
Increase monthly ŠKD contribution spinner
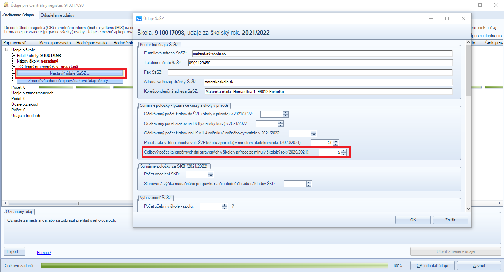coord(309,183)
